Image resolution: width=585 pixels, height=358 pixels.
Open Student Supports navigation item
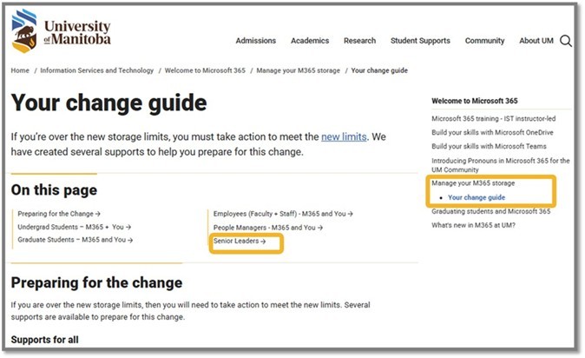click(x=420, y=41)
